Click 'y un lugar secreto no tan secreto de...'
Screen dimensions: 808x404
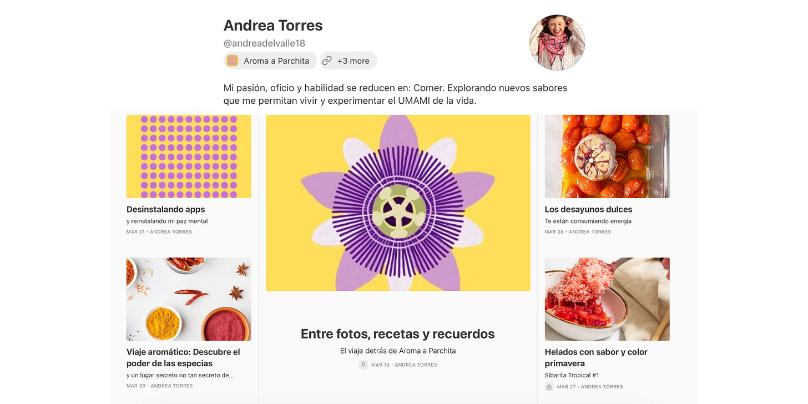pos(180,375)
